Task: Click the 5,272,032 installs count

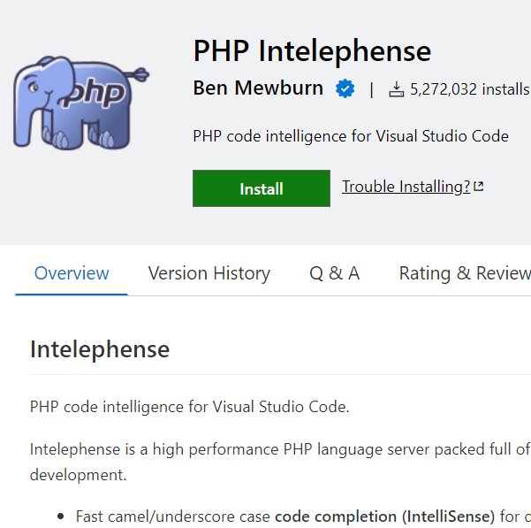Action: tap(470, 89)
